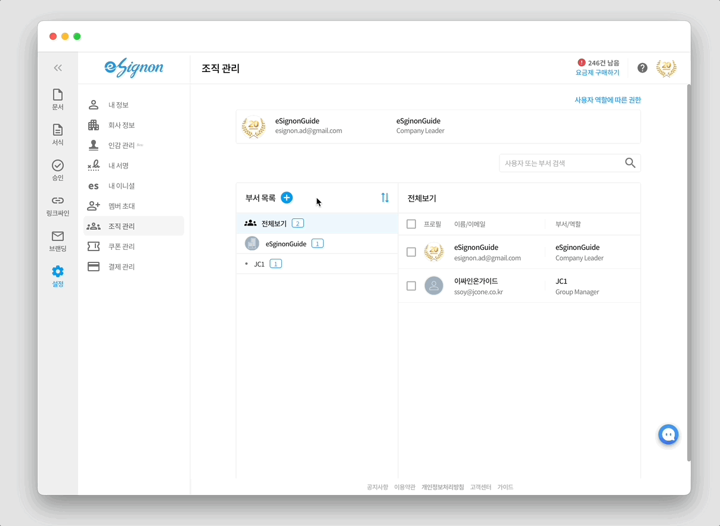Screen dimensions: 720x526
Task: Click the 부서/역할 column header
Action: (x=568, y=224)
